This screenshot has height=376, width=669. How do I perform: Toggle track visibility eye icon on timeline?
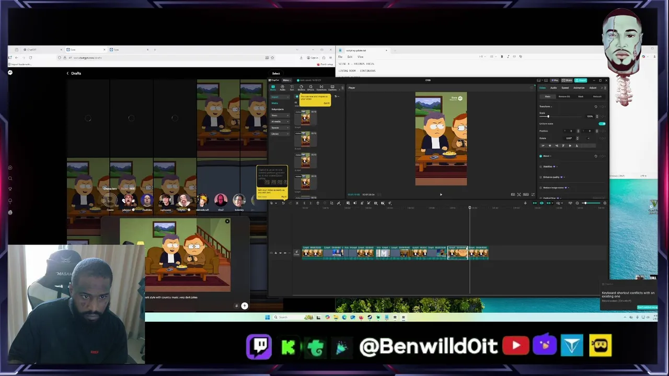[280, 253]
